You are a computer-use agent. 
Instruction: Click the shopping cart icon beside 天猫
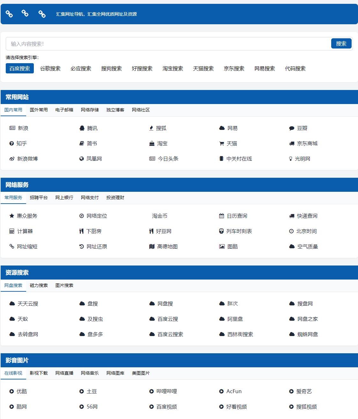pyautogui.click(x=221, y=144)
